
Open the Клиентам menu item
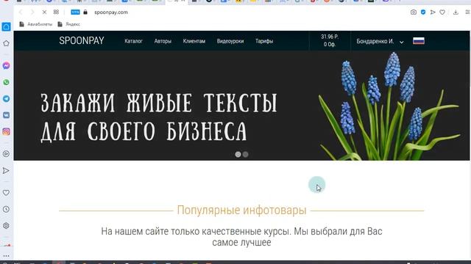[x=194, y=41]
